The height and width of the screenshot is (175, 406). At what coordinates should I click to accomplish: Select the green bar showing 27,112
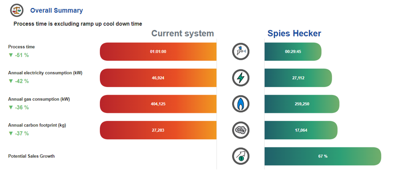[x=298, y=78]
